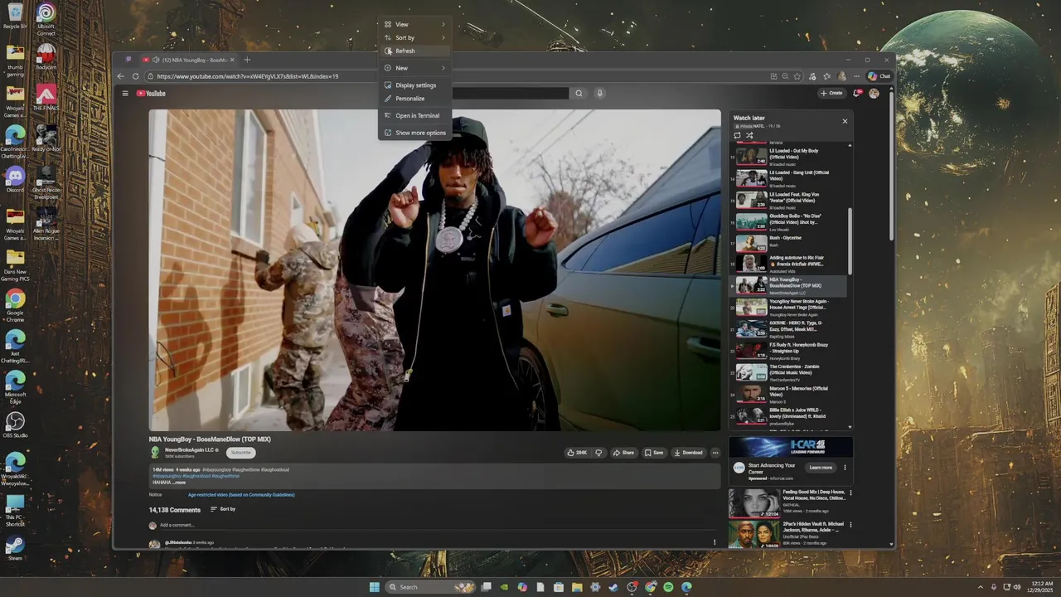Open the OBS Studio desktop shortcut
The width and height of the screenshot is (1061, 597).
click(15, 426)
